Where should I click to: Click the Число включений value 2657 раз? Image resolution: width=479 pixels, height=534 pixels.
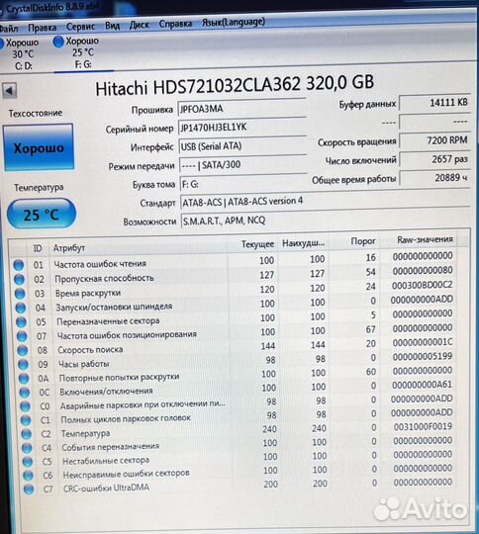click(x=435, y=159)
